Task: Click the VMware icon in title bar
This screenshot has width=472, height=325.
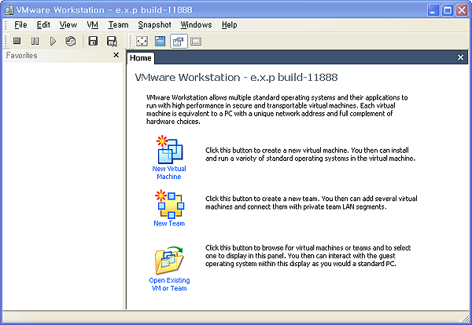Action: click(9, 10)
